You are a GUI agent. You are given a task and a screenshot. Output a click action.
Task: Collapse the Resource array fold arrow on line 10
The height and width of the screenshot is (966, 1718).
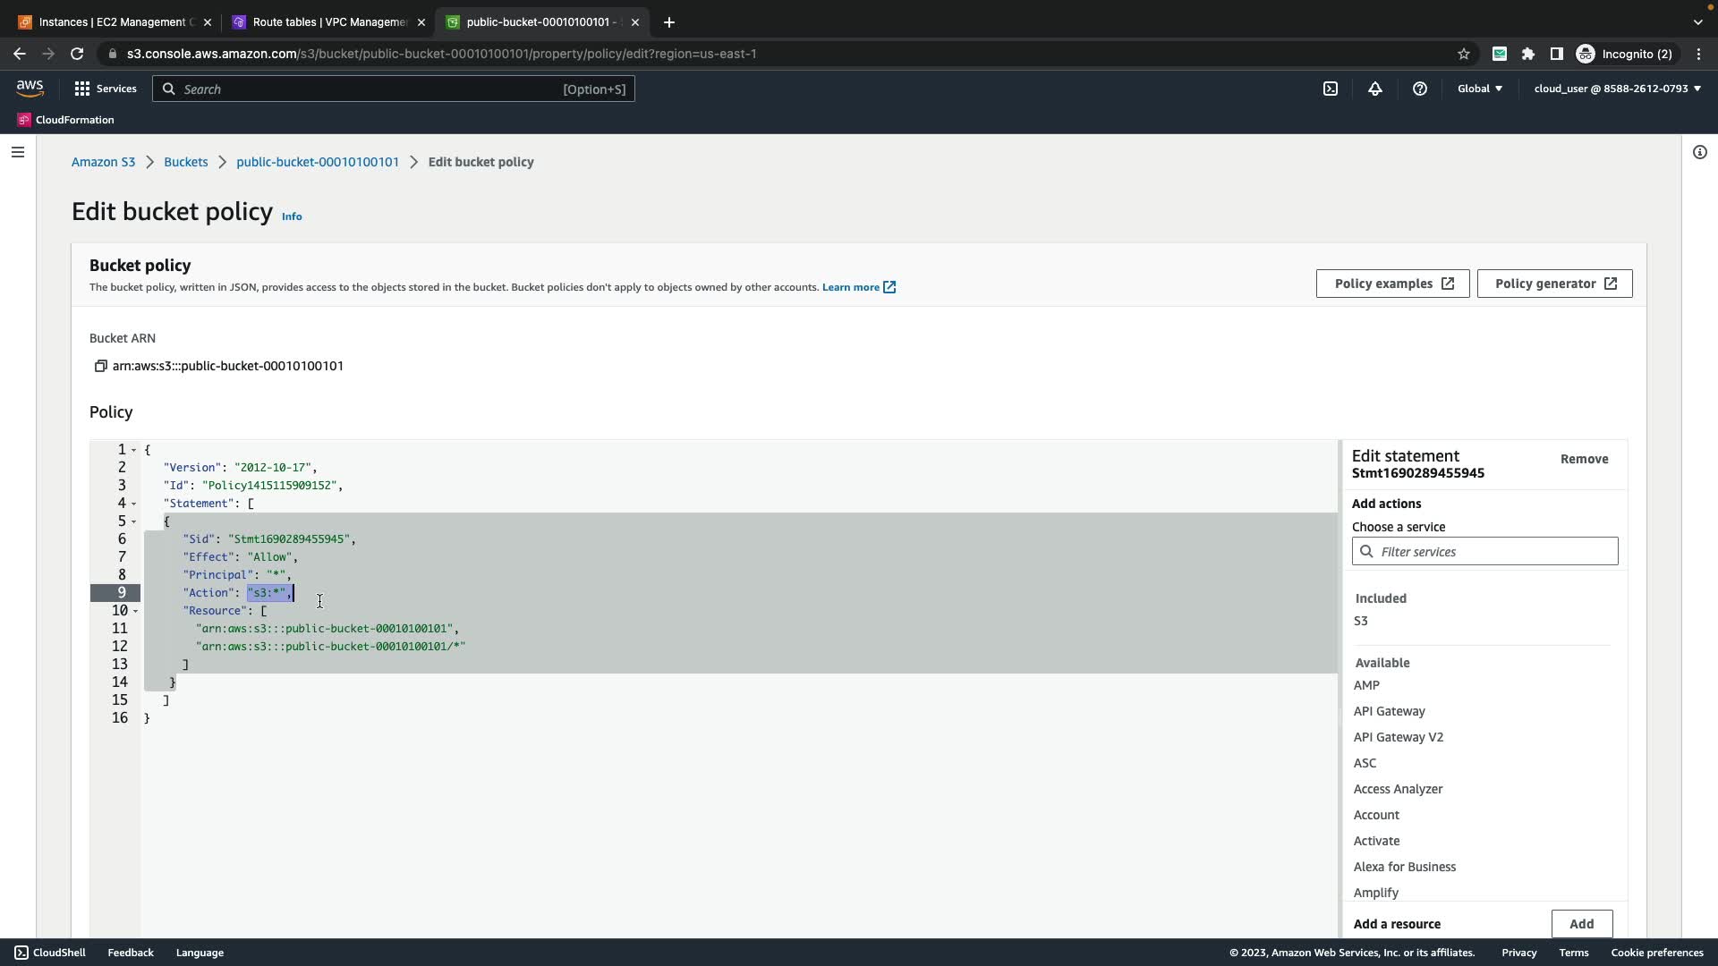pos(135,611)
